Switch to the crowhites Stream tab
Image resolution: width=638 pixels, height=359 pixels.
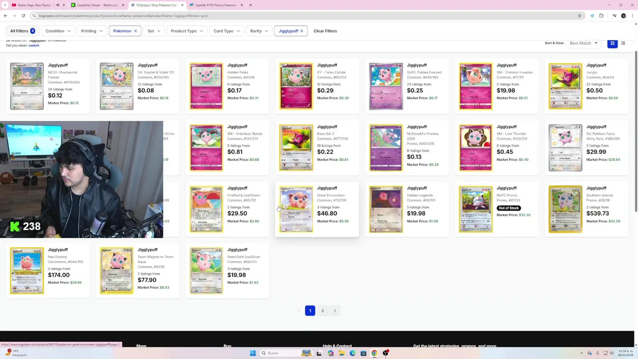(97, 5)
